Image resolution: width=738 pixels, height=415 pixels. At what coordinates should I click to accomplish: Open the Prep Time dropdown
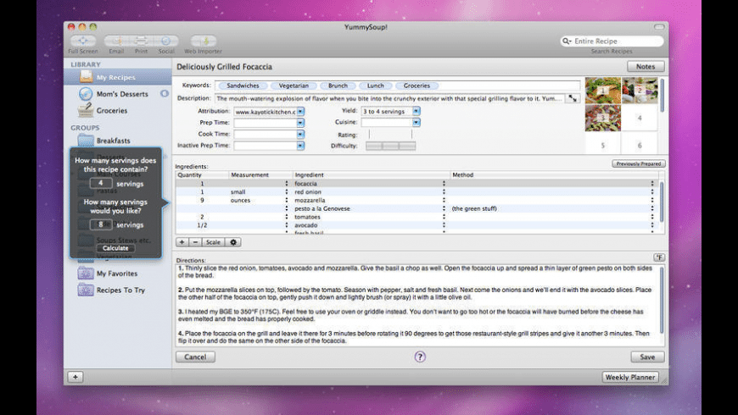(300, 123)
